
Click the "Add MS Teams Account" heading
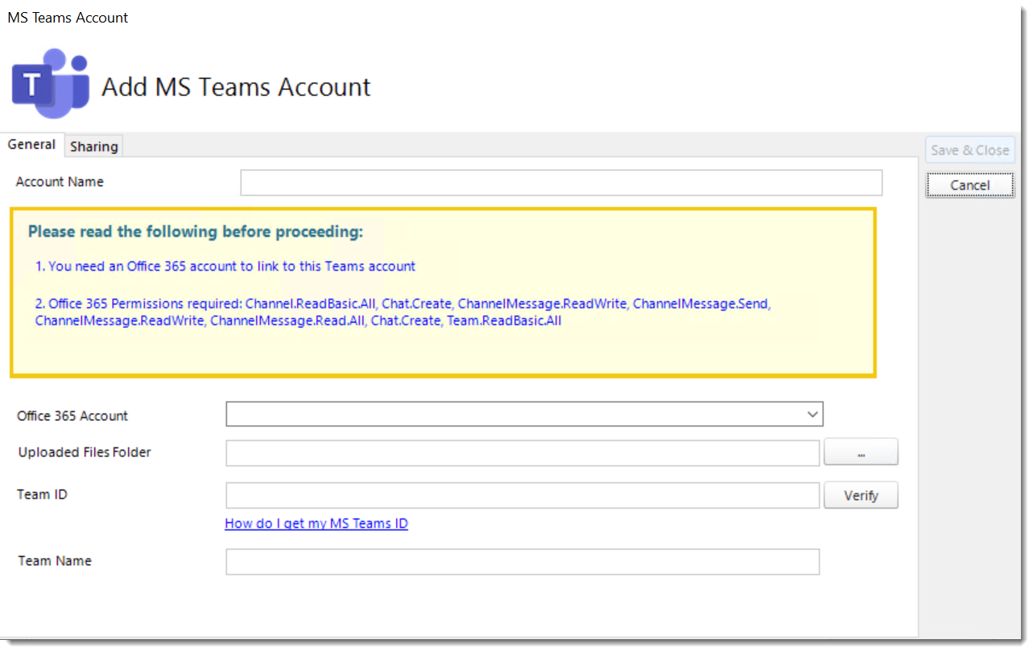coord(235,87)
